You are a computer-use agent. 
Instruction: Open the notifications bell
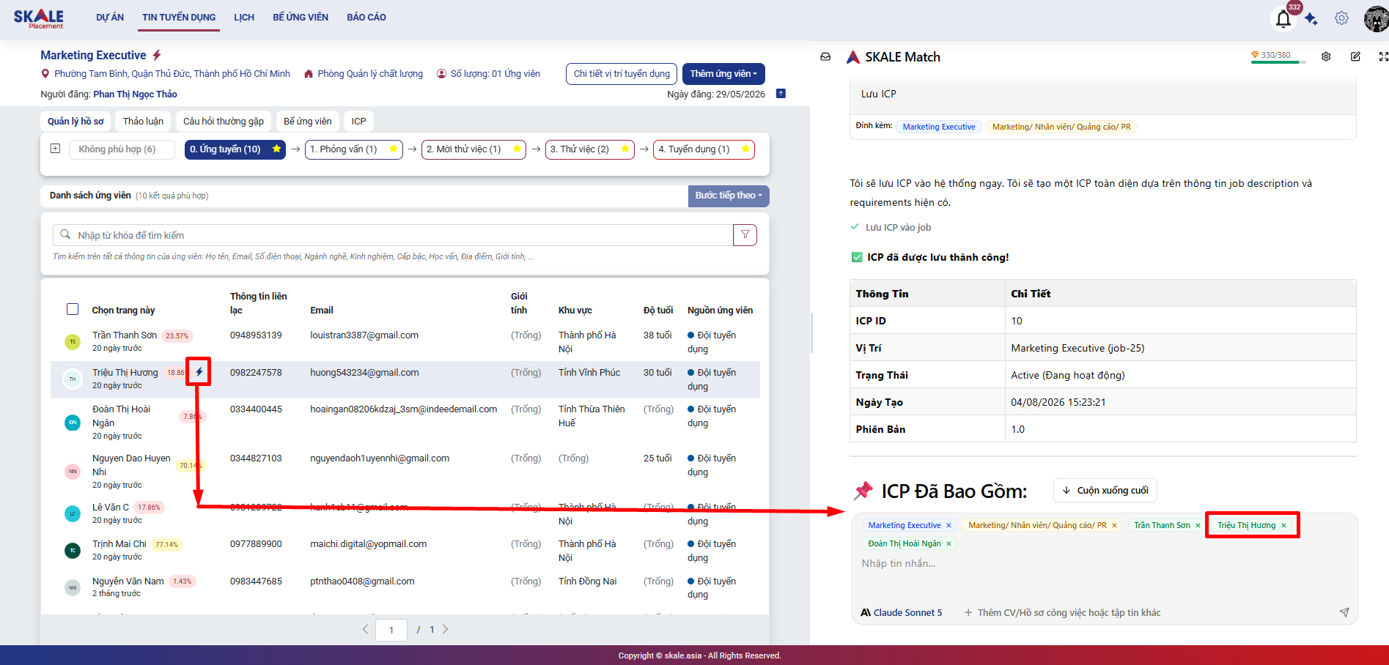tap(1283, 19)
